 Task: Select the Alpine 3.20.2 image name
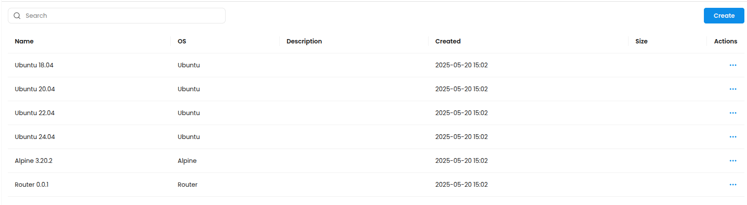[x=34, y=161]
